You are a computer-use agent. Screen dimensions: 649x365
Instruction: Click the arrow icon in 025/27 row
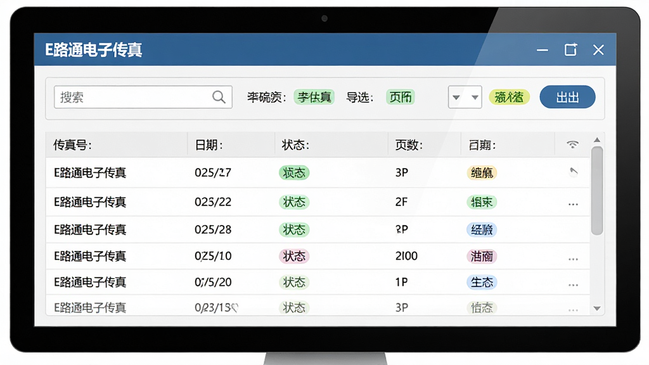(x=573, y=172)
